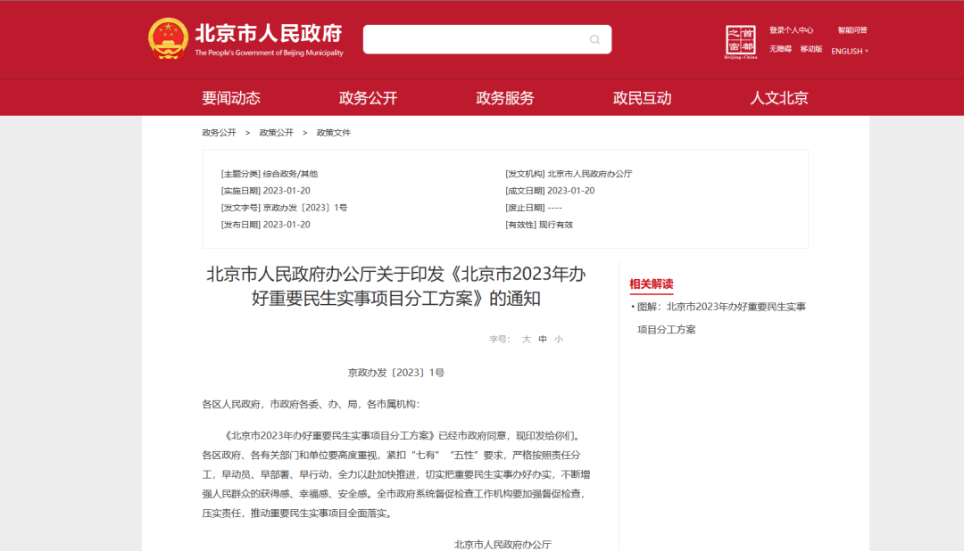Select large font size 大

[526, 339]
